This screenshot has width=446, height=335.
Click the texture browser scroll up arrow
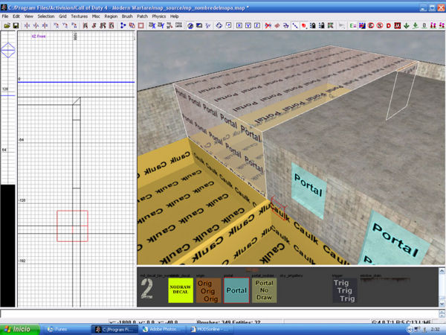[x=442, y=271]
